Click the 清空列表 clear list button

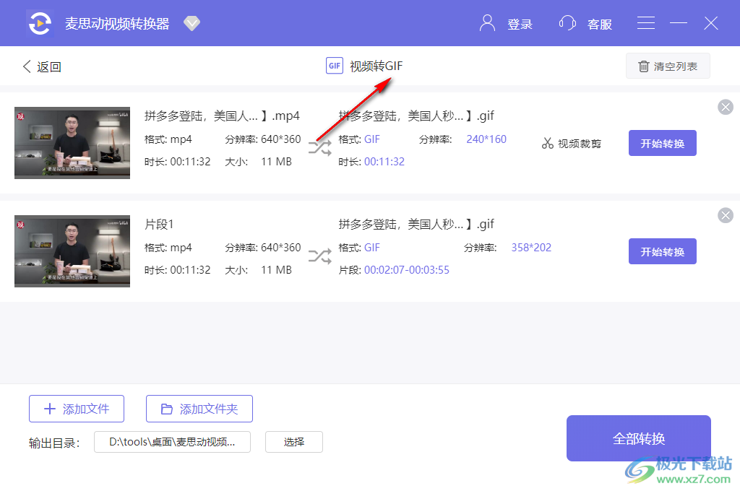point(668,66)
